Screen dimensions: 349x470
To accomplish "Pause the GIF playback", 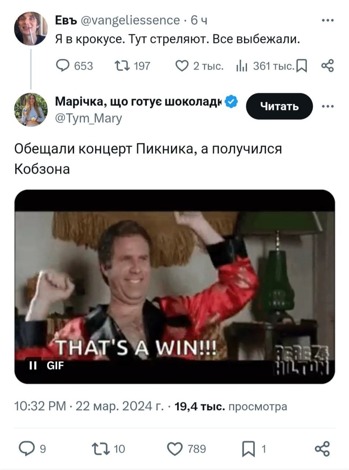I will coord(33,365).
